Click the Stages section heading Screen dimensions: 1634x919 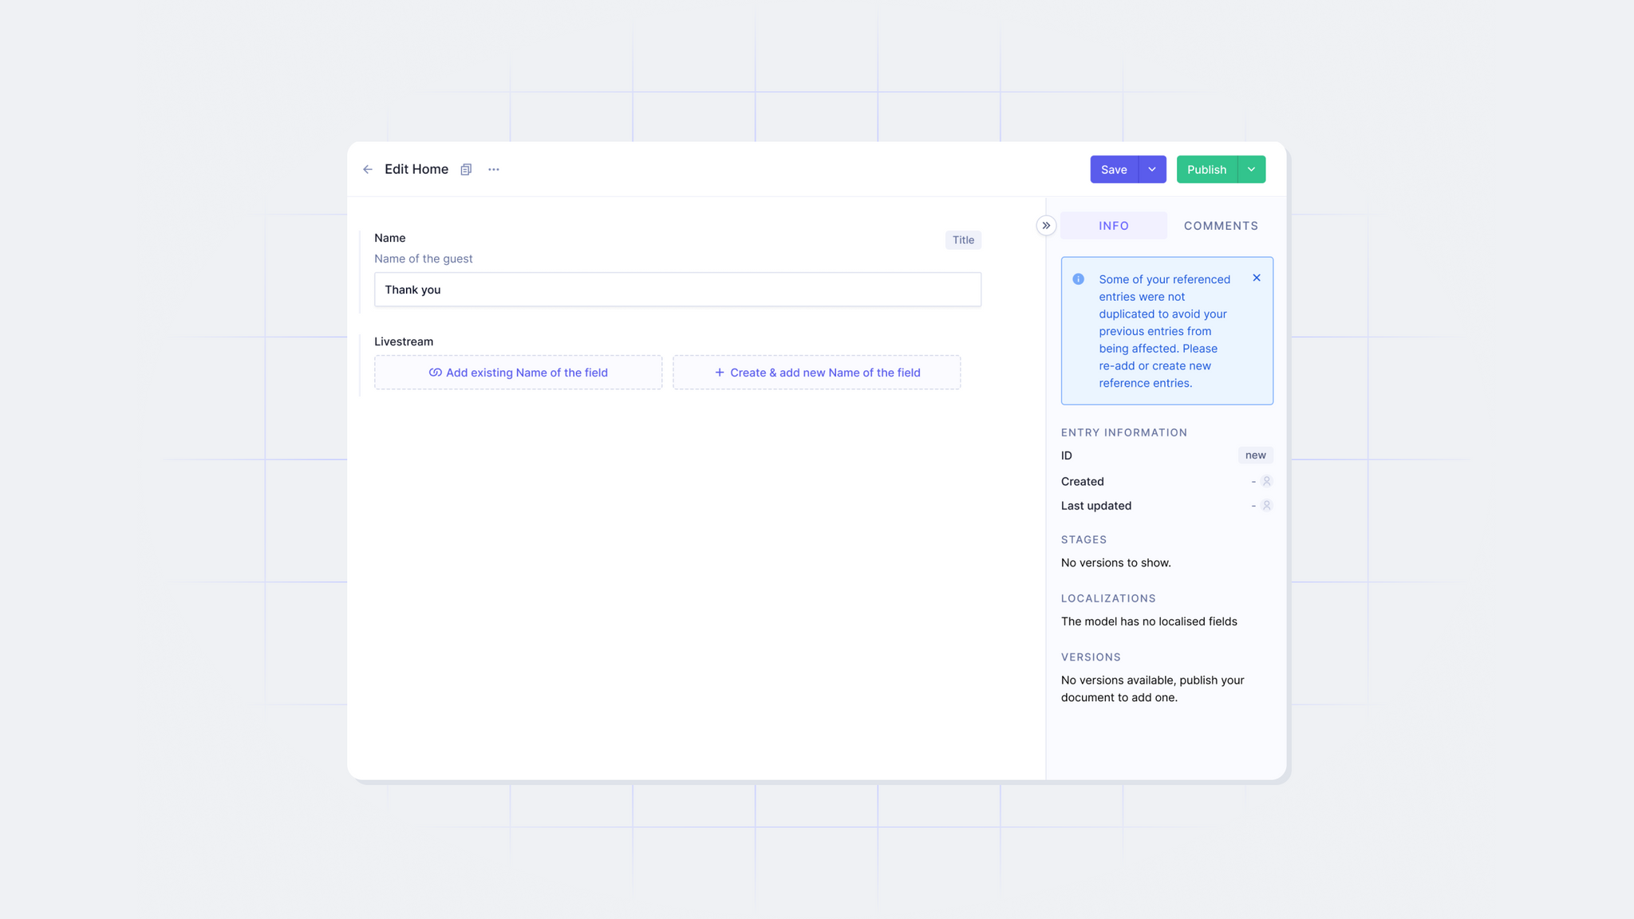[x=1083, y=539]
